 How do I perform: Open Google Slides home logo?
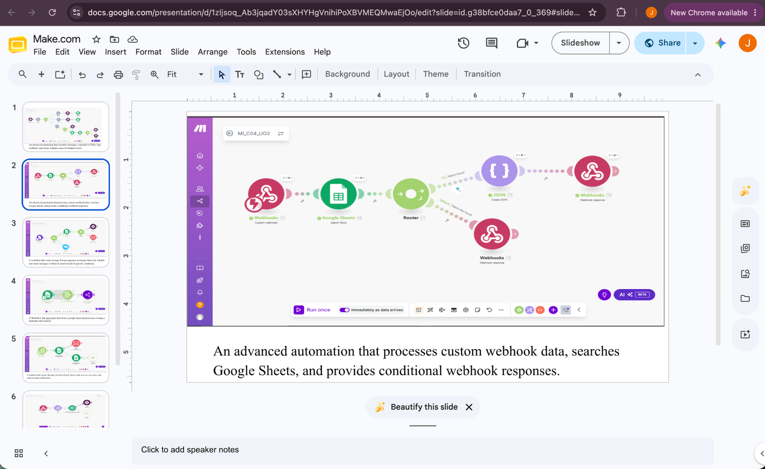click(x=18, y=45)
